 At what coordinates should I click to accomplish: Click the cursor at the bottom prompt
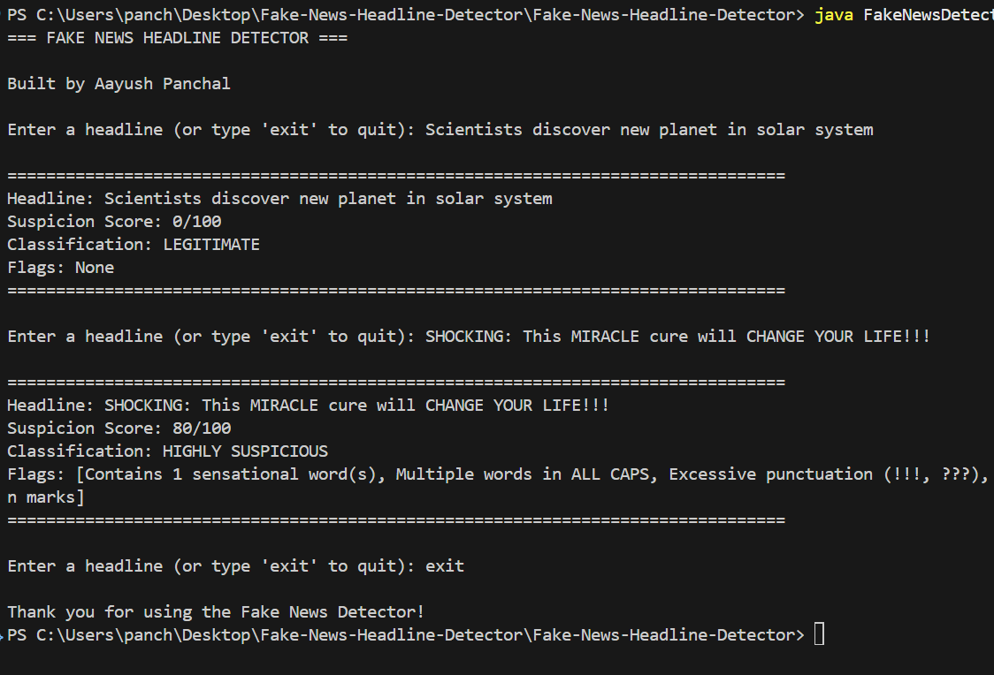coord(819,634)
